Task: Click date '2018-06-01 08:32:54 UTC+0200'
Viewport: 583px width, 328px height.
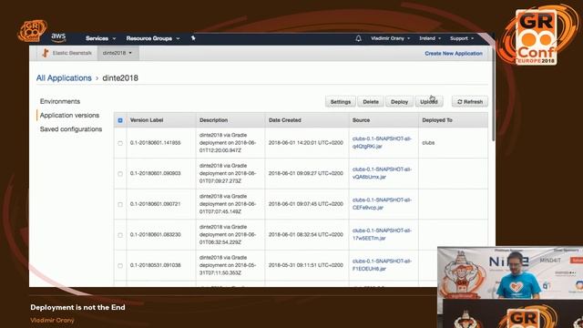Action: [306, 235]
